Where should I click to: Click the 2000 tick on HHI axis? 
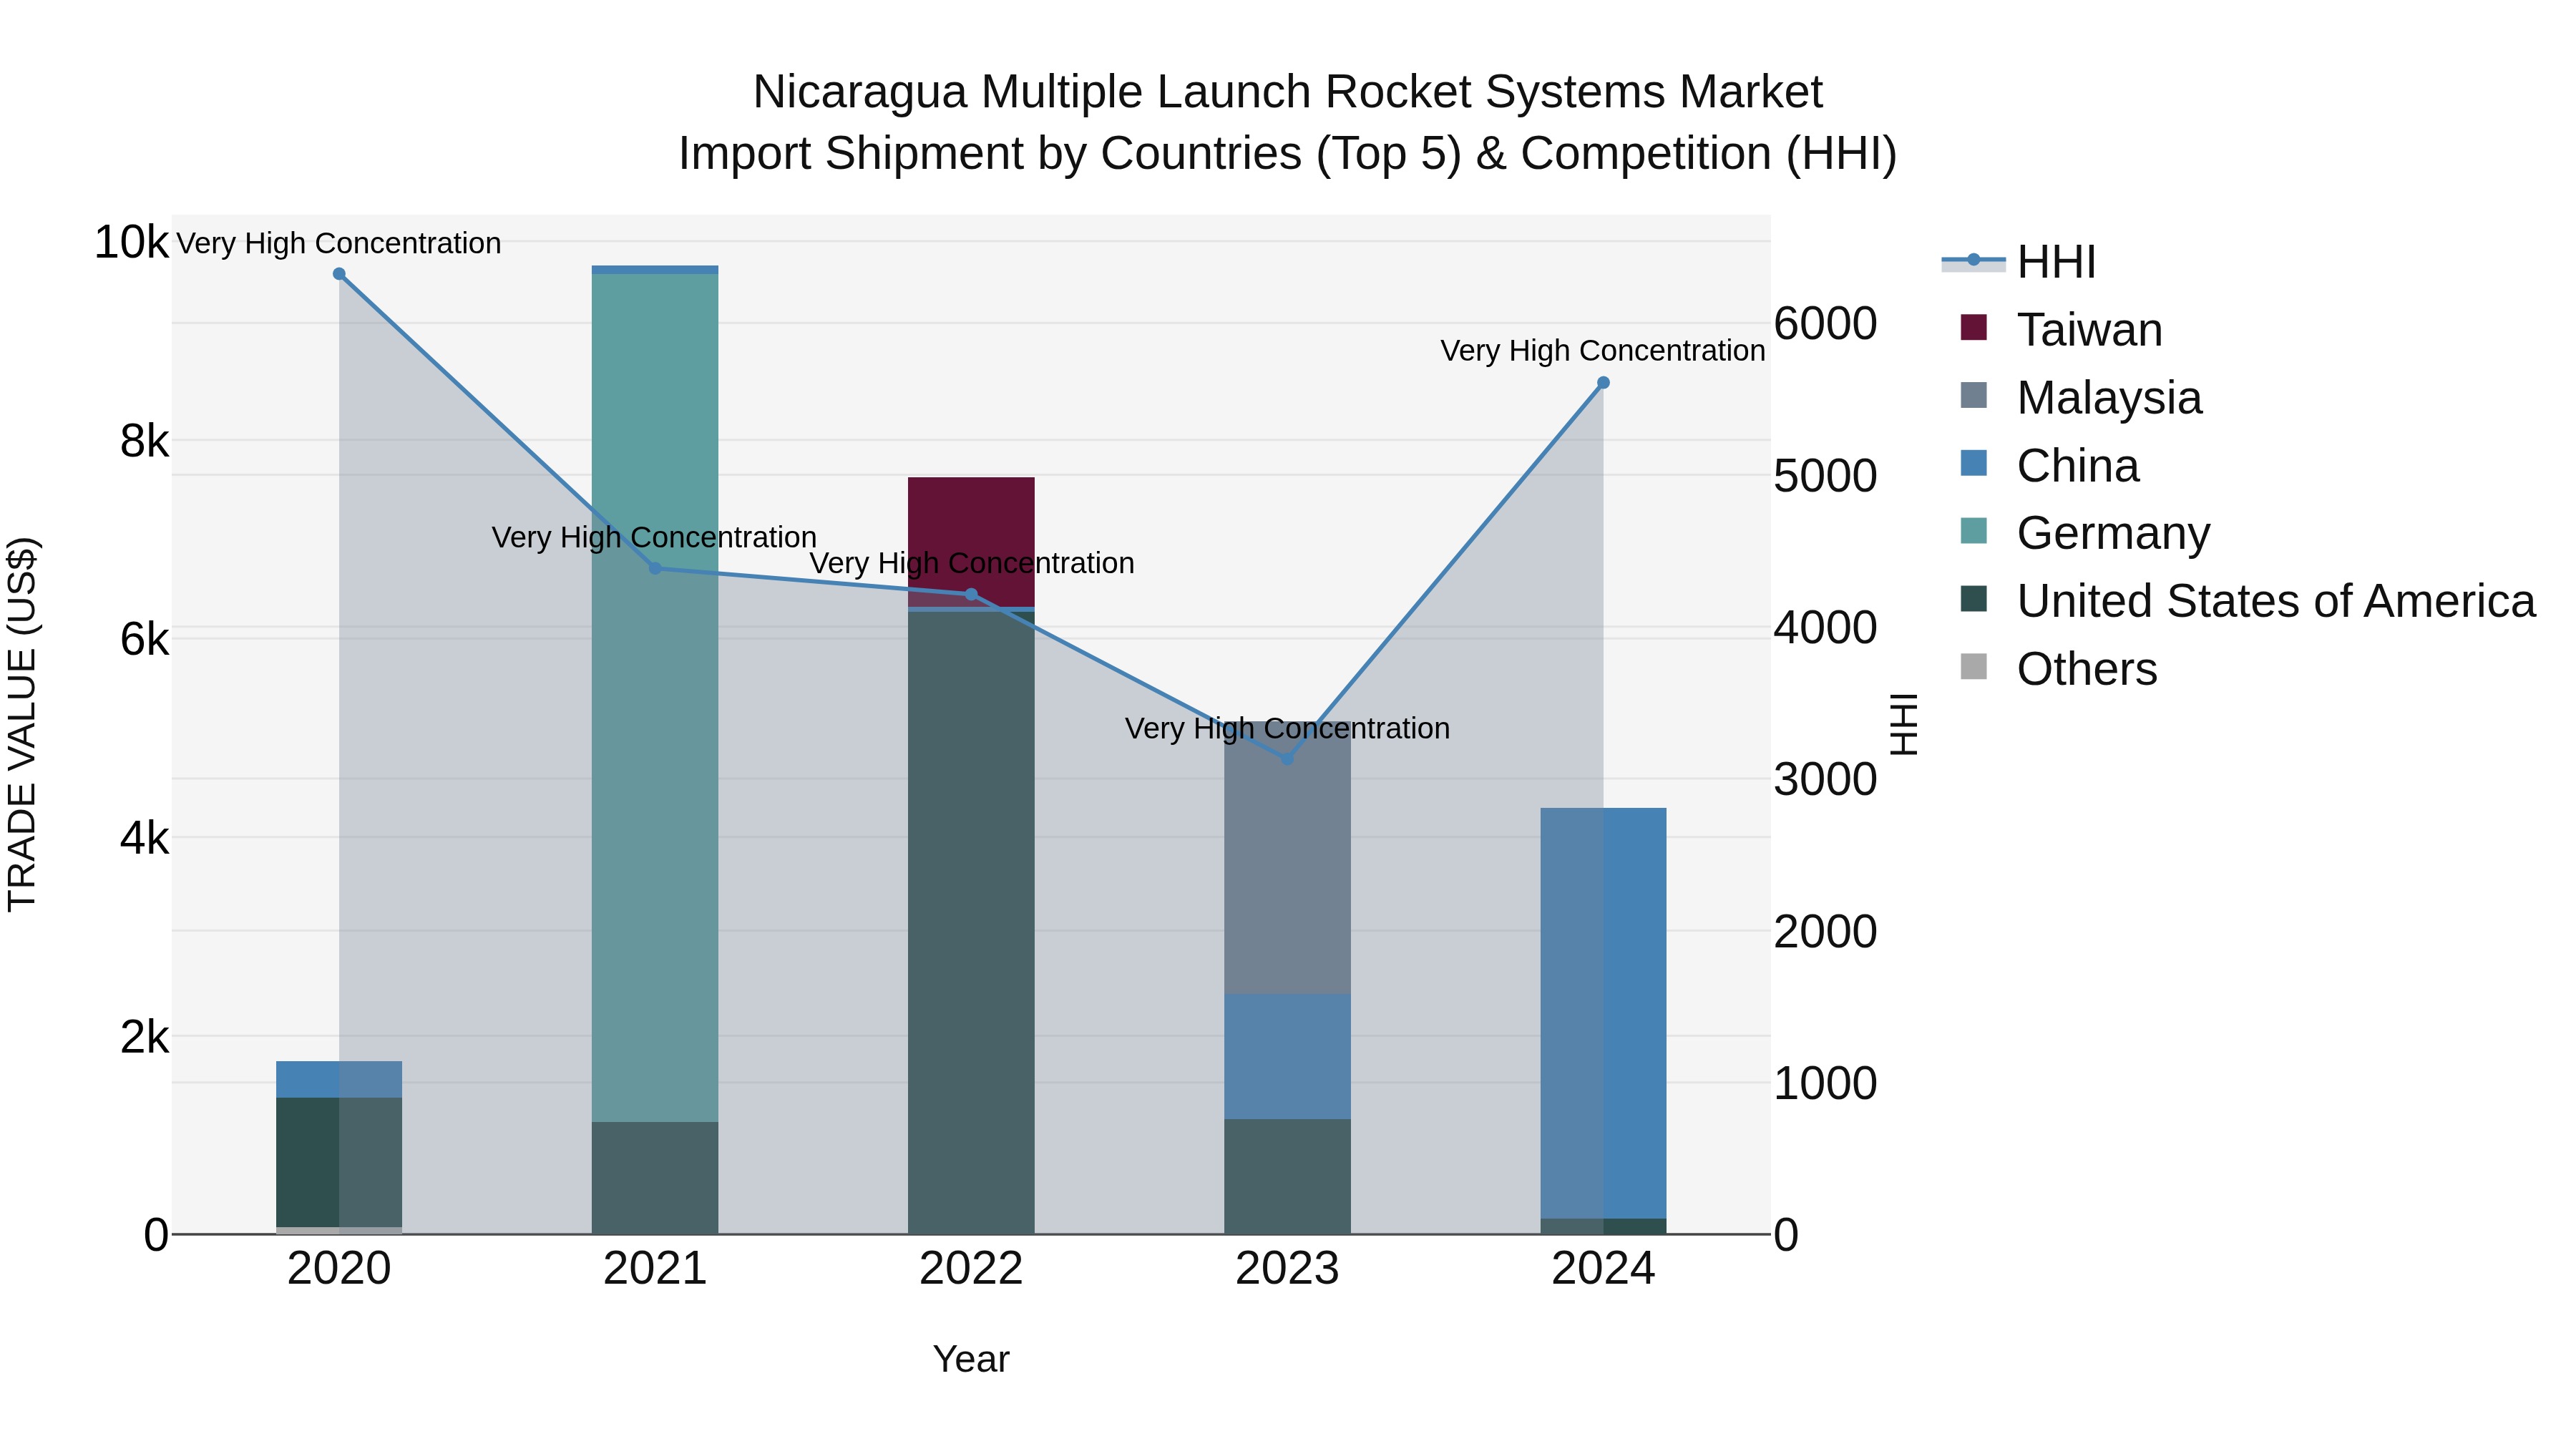tap(1825, 931)
